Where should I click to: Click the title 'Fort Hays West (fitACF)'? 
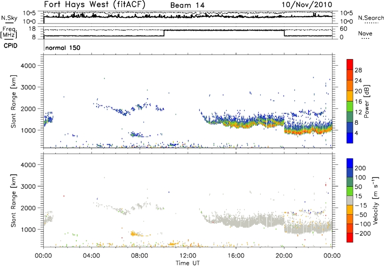tap(95, 5)
